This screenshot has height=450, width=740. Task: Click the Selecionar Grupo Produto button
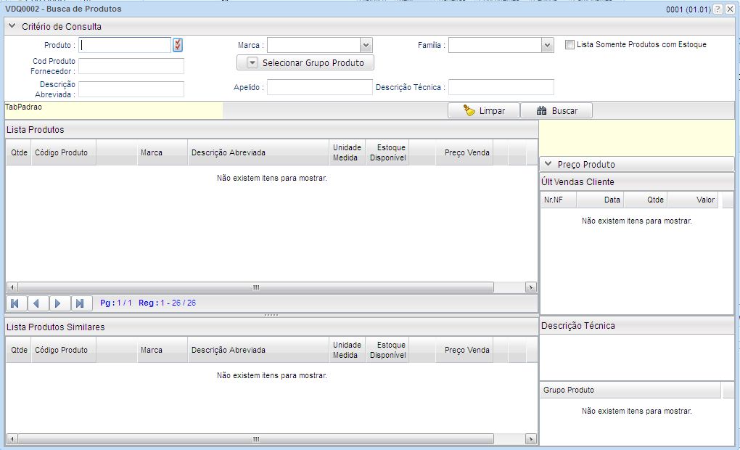click(x=319, y=62)
